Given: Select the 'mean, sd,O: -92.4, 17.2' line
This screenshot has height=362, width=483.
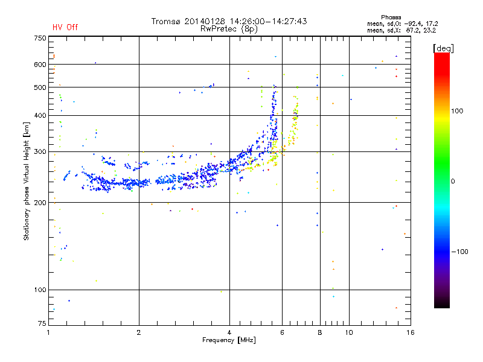Looking at the screenshot, I should (x=402, y=24).
